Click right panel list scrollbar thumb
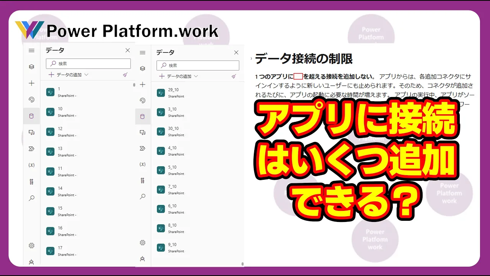This screenshot has width=490, height=276. (243, 264)
